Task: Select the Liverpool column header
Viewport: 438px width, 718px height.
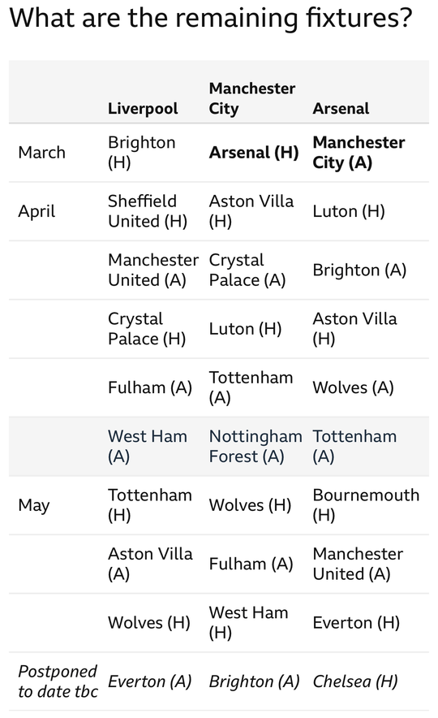Action: [x=143, y=109]
